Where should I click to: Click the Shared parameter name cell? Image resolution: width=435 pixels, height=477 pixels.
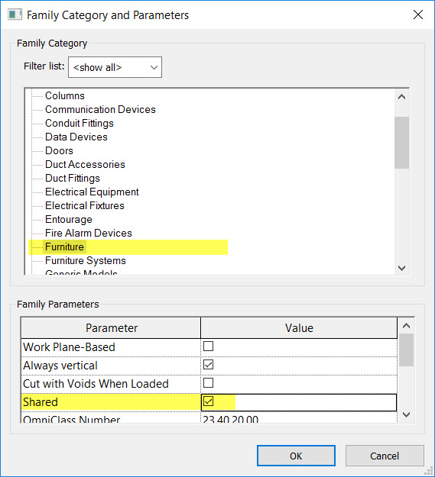(x=111, y=402)
